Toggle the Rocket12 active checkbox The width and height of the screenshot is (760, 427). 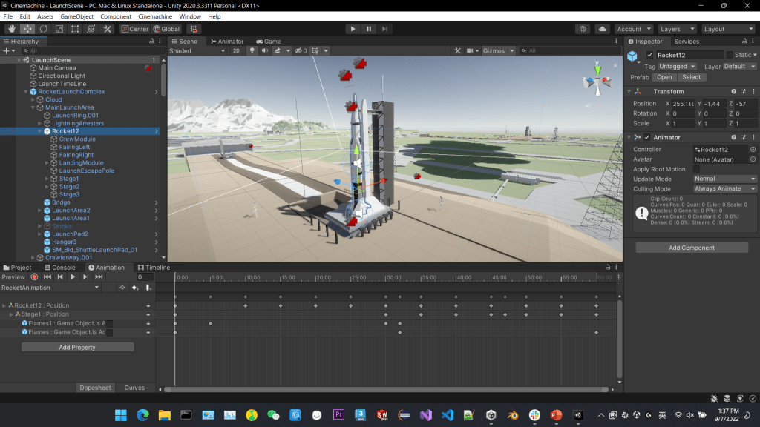(650, 56)
